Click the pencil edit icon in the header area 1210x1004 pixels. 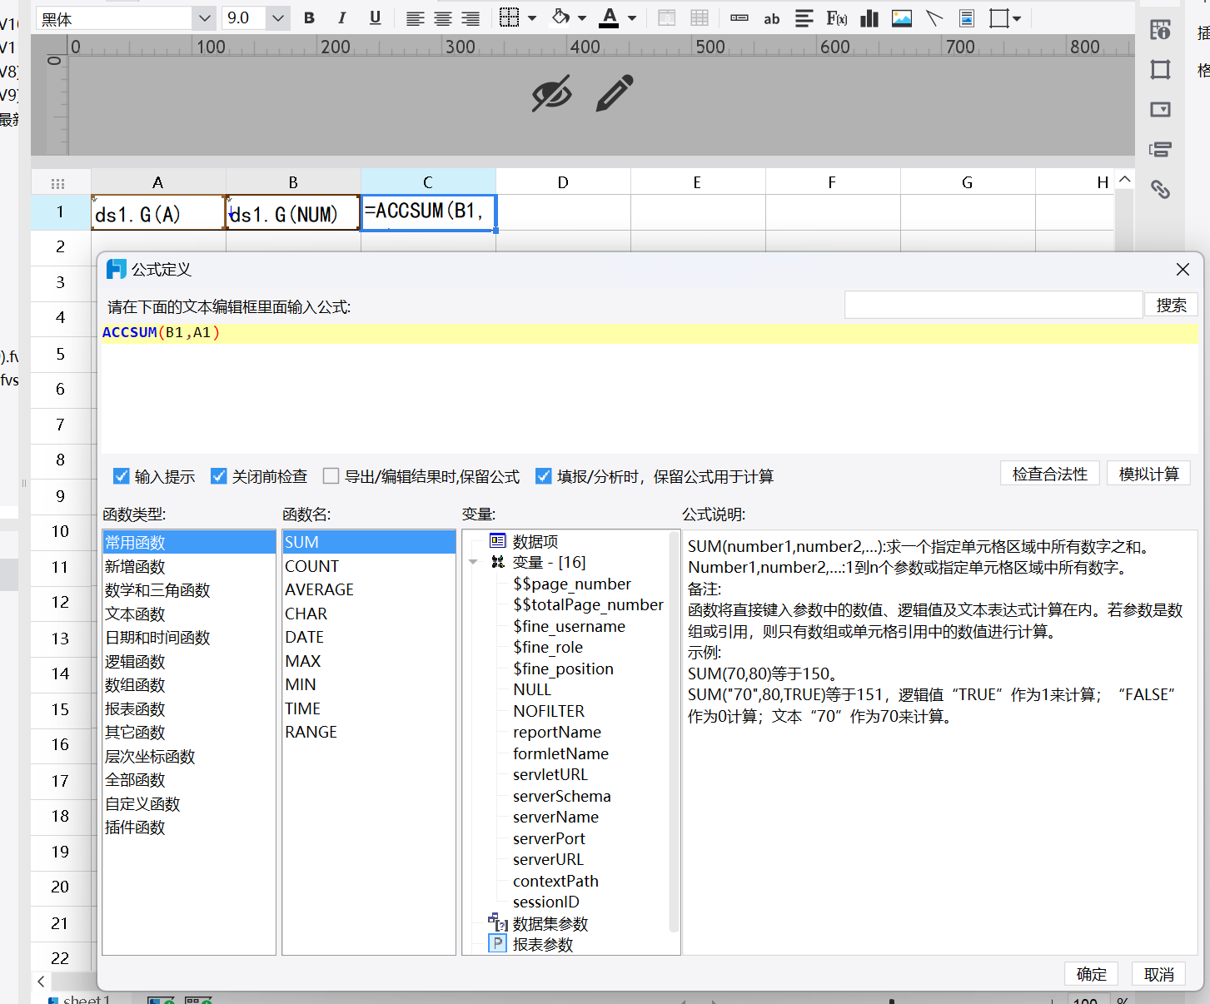point(615,93)
